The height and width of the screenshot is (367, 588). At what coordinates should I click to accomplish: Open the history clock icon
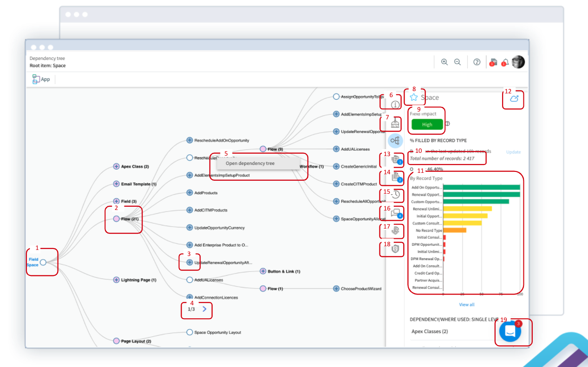point(395,195)
